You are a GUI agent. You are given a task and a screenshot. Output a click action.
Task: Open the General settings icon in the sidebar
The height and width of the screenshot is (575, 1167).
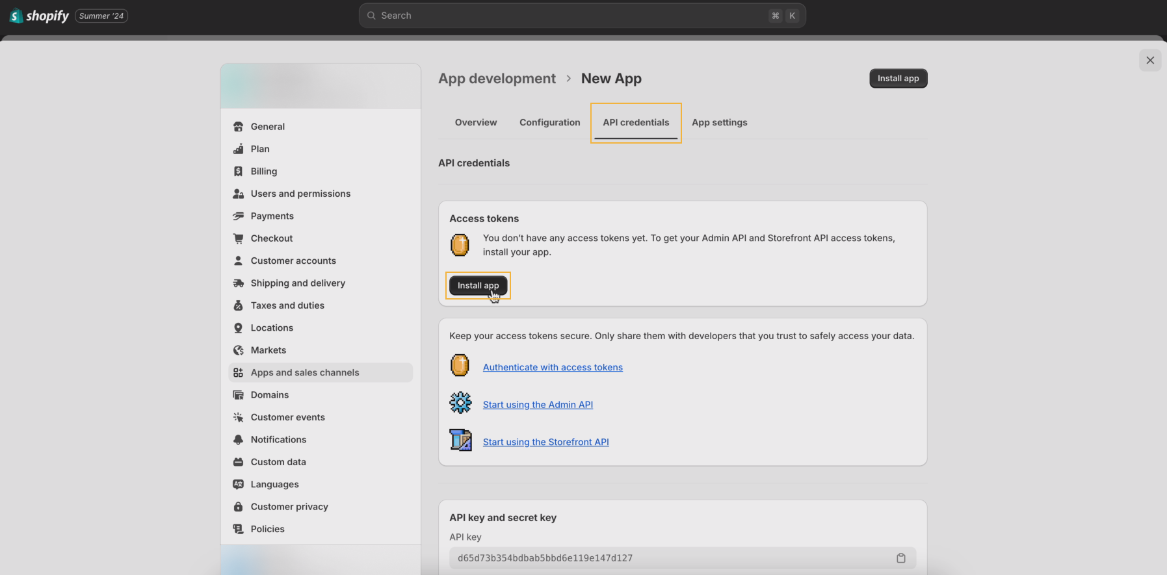pos(238,127)
